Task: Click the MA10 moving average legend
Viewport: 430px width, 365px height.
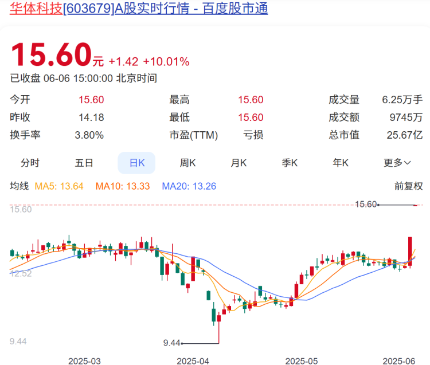Action: click(x=123, y=186)
